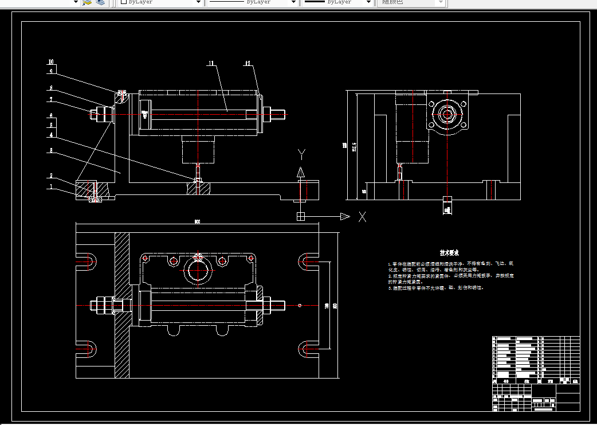597x425 pixels.
Task: Click the UCS origin square marker
Action: (301, 216)
